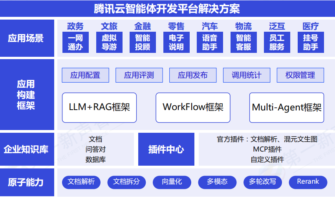Open the 电子说明 scenario tile

(x=176, y=42)
